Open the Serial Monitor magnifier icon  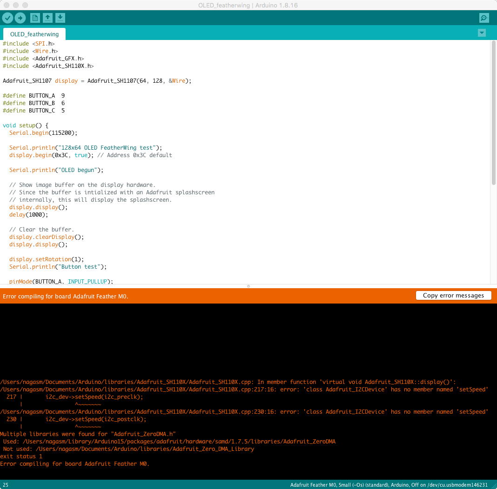tap(484, 18)
